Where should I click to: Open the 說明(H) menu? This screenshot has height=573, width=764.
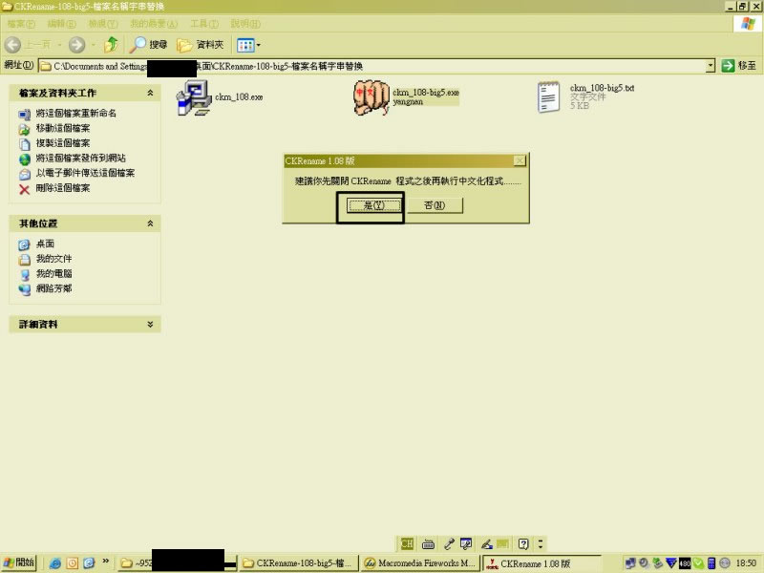point(245,24)
